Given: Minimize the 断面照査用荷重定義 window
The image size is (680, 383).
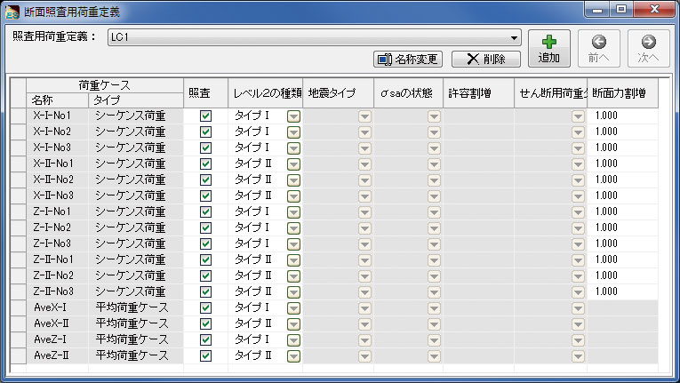Looking at the screenshot, I should click(597, 10).
